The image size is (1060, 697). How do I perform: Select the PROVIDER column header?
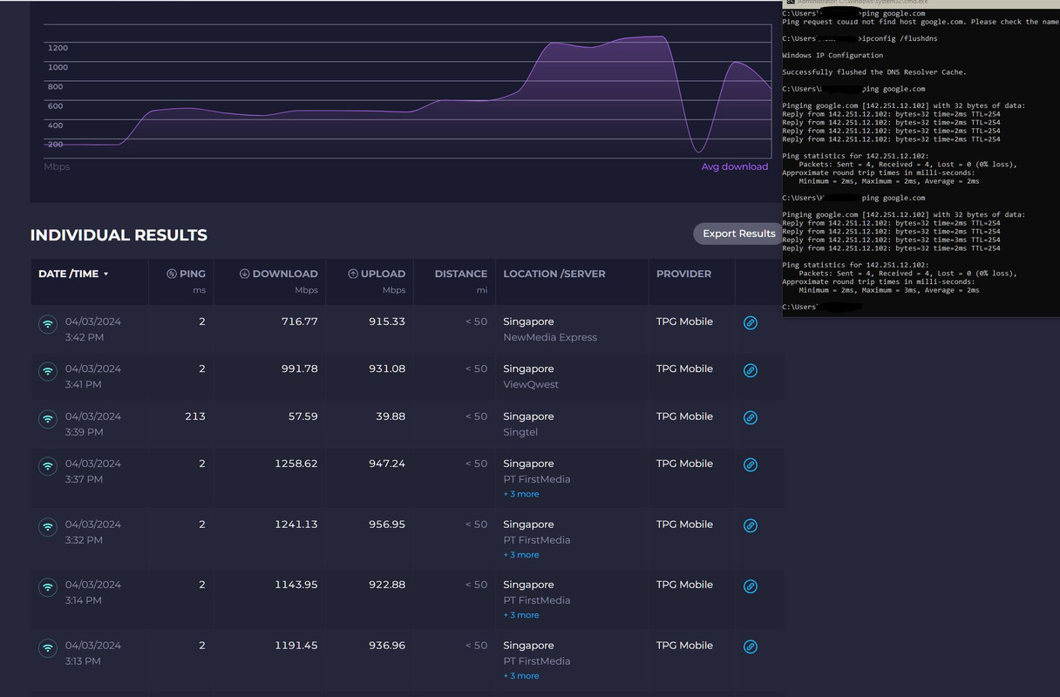pos(684,274)
